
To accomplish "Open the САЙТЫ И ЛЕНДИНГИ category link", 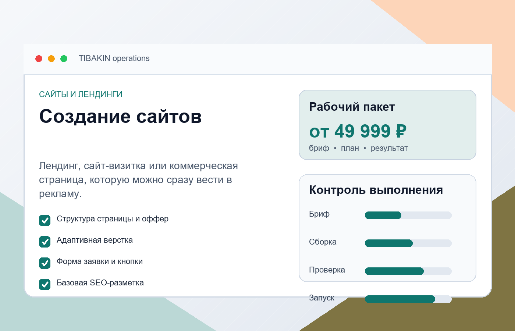I will (x=81, y=95).
